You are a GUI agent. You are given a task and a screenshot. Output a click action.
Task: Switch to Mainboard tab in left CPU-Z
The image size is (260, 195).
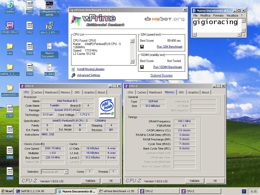[51, 92]
